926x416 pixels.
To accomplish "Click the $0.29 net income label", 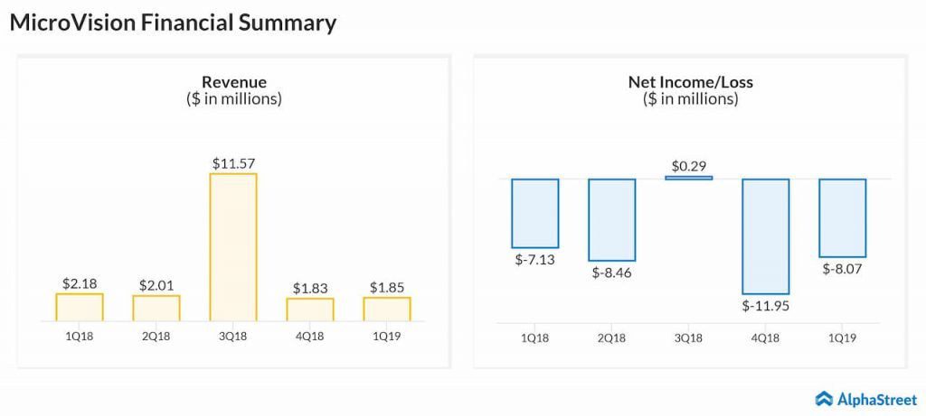I will (x=689, y=166).
